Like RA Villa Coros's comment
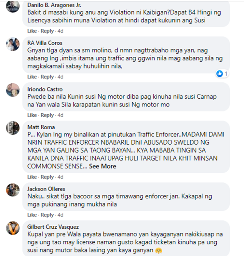The height and width of the screenshot is (256, 244). click(x=32, y=77)
